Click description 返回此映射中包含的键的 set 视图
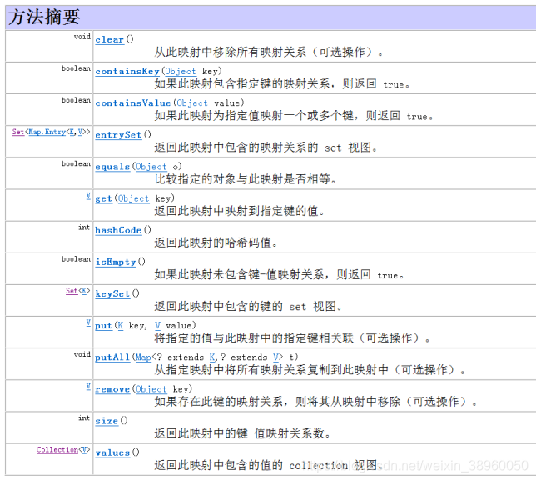The image size is (536, 481). [x=248, y=306]
